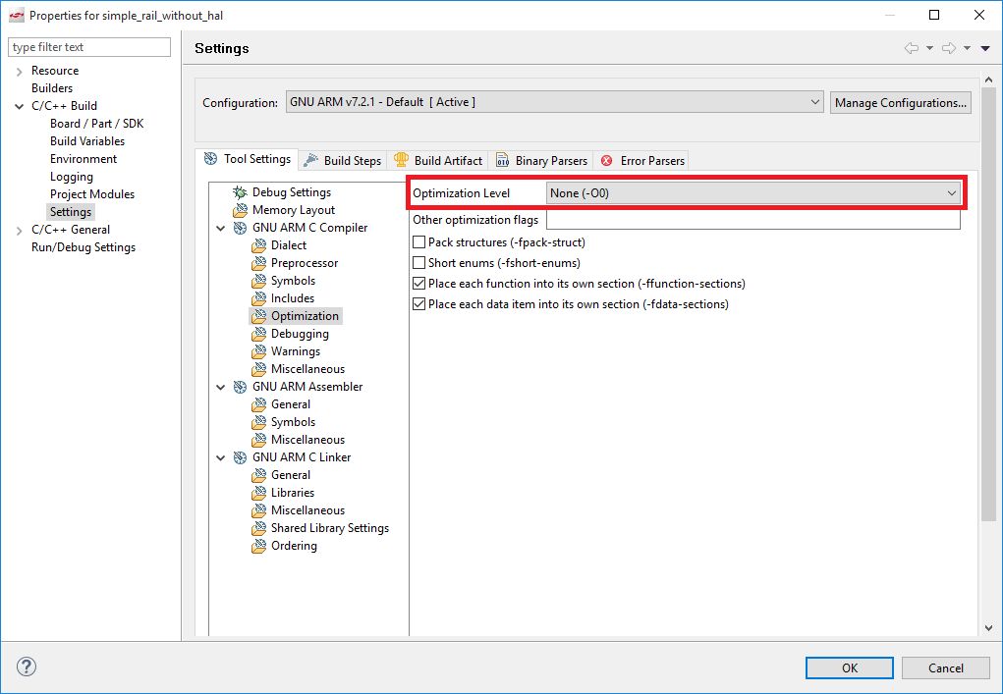Click the back navigation arrow icon
This screenshot has height=694, width=1003.
pyautogui.click(x=911, y=48)
